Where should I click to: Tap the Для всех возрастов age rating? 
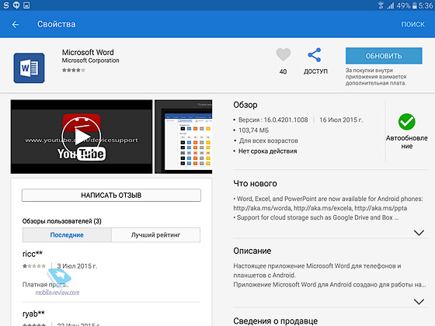[268, 140]
